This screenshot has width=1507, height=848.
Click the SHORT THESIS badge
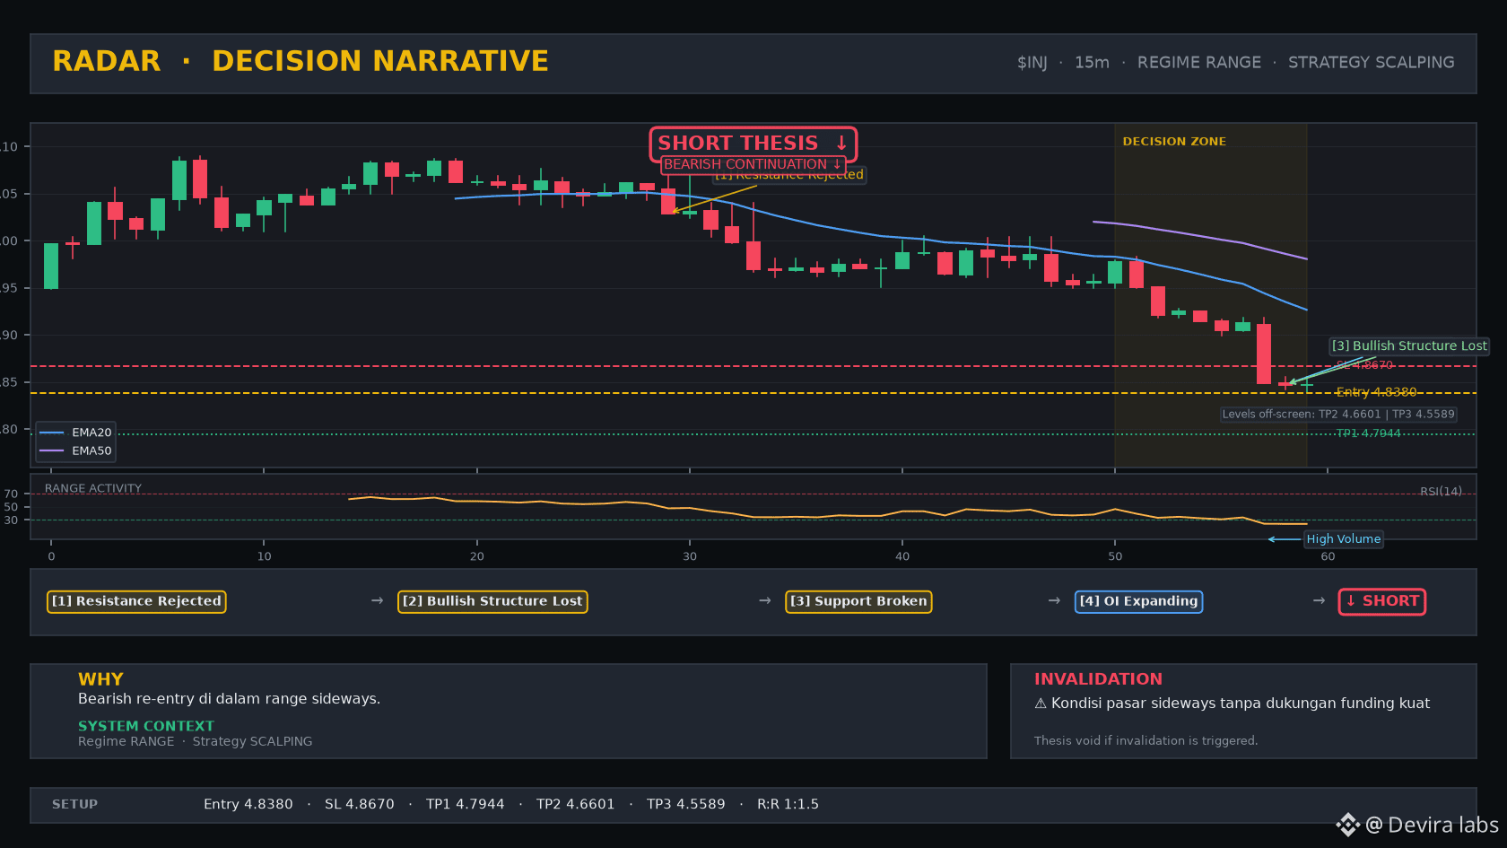coord(753,144)
